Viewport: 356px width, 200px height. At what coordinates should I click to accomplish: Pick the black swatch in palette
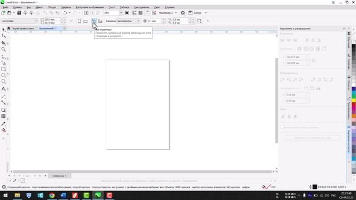(354, 46)
